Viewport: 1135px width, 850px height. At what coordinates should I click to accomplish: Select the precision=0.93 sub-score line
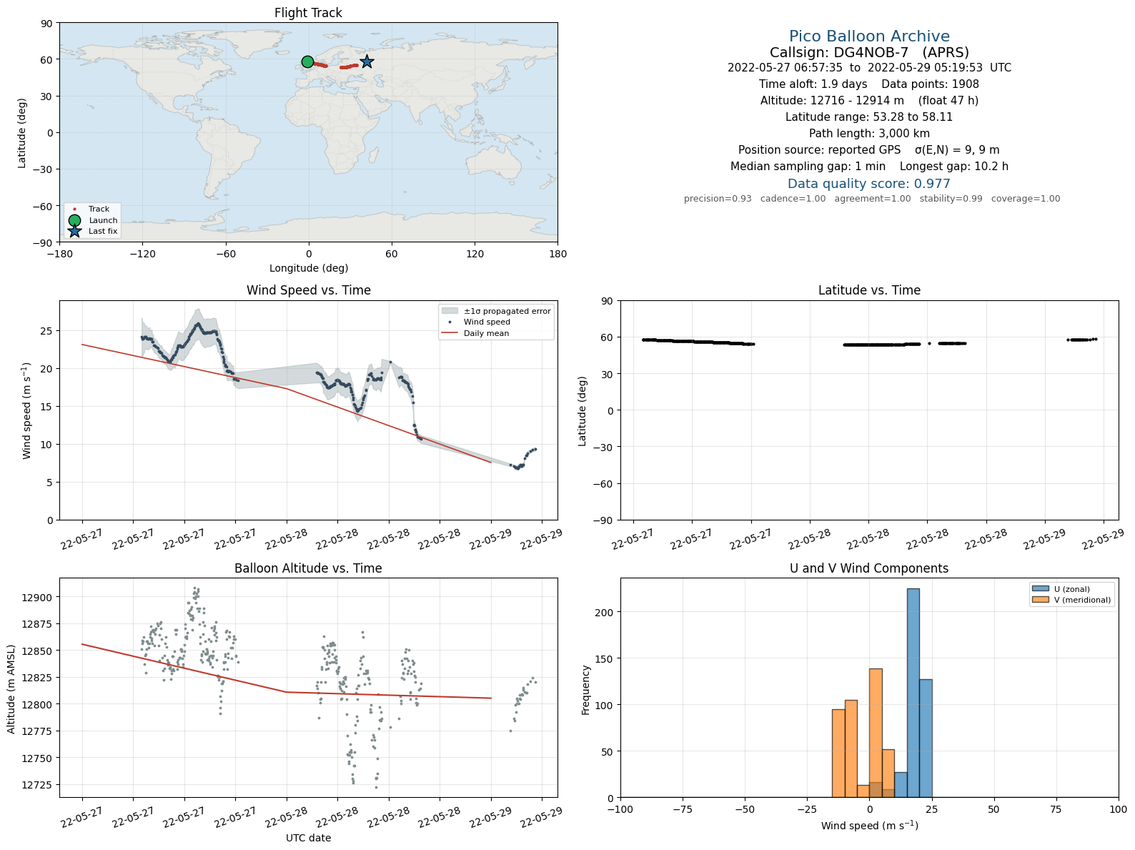click(872, 199)
